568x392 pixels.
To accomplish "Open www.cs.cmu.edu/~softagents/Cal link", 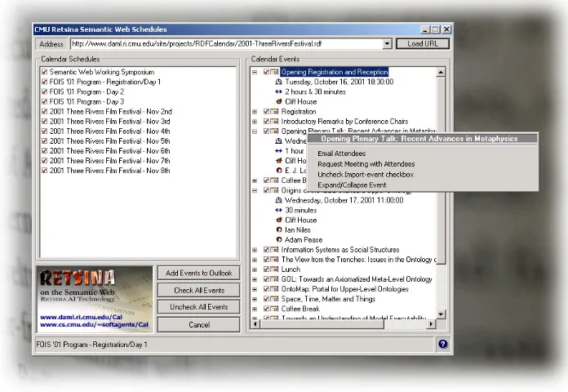I will click(94, 324).
